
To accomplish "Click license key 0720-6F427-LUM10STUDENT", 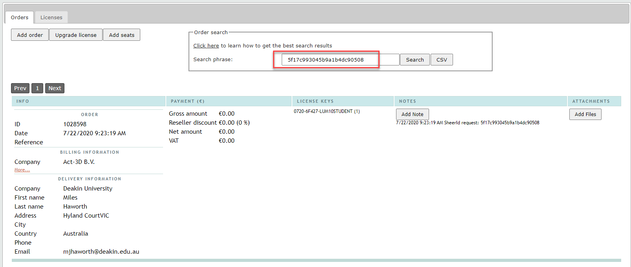I will coord(327,111).
